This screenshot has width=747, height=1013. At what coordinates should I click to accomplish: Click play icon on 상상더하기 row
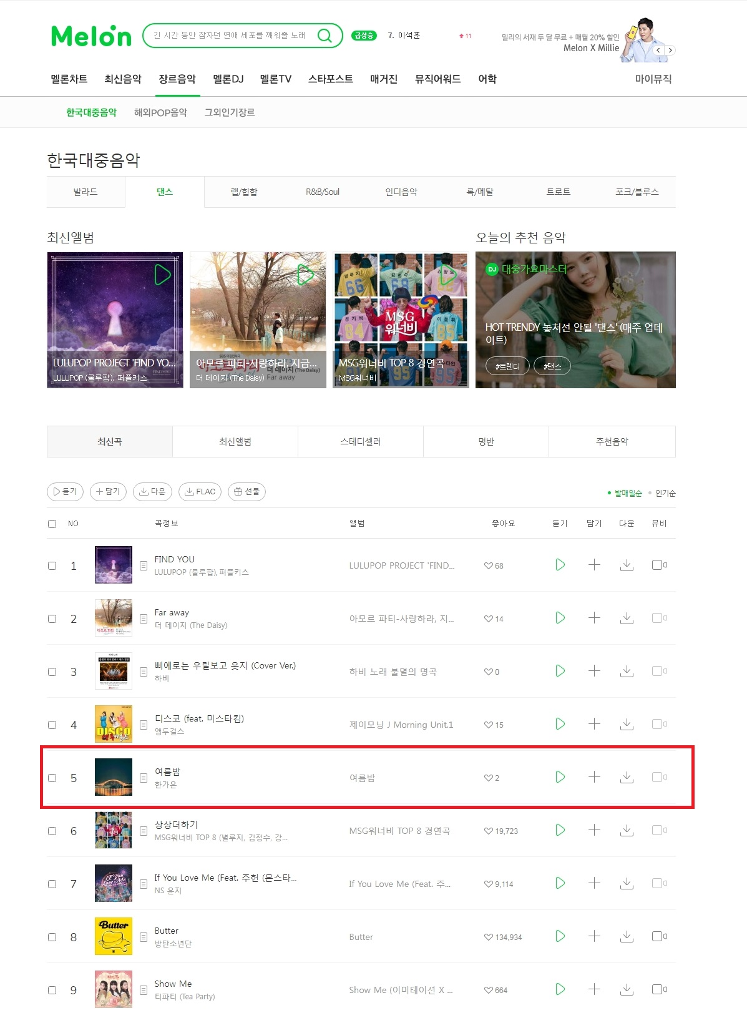(x=560, y=830)
